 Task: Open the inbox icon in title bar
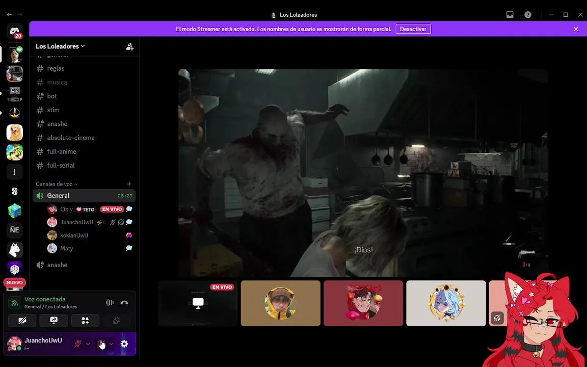[510, 15]
